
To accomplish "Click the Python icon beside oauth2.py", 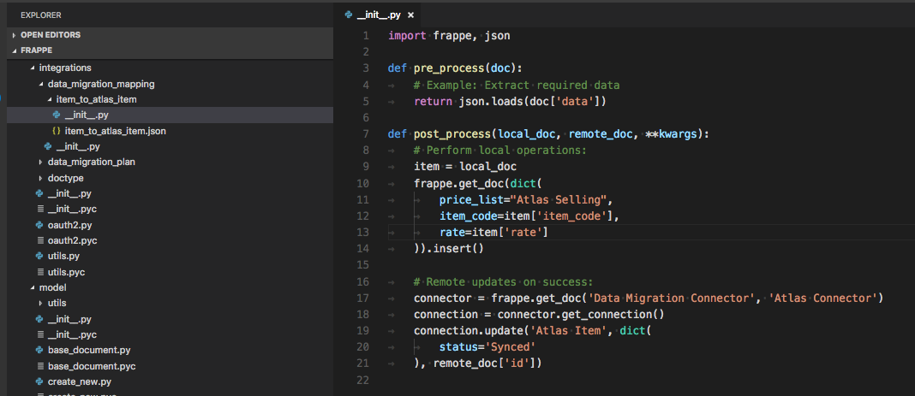I will tap(39, 225).
